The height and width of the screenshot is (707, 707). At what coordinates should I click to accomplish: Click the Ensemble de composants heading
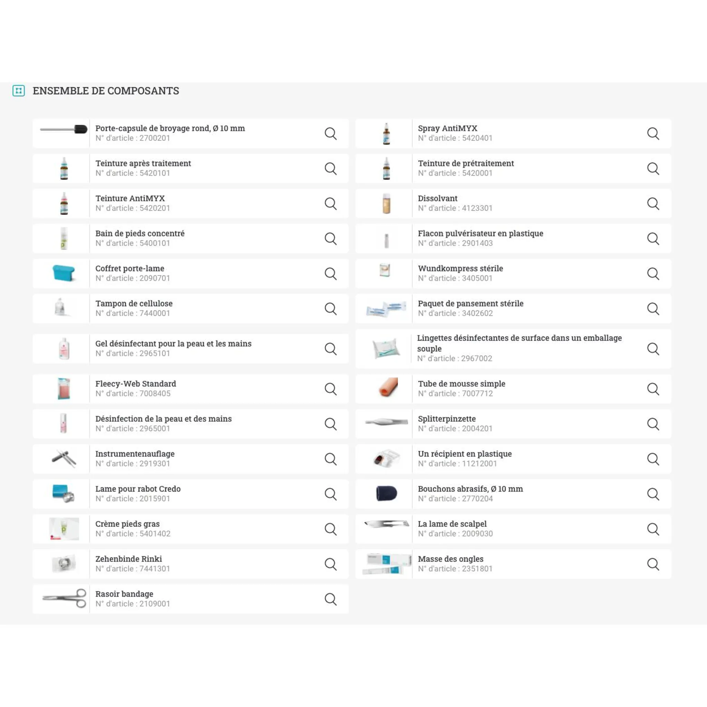[106, 91]
